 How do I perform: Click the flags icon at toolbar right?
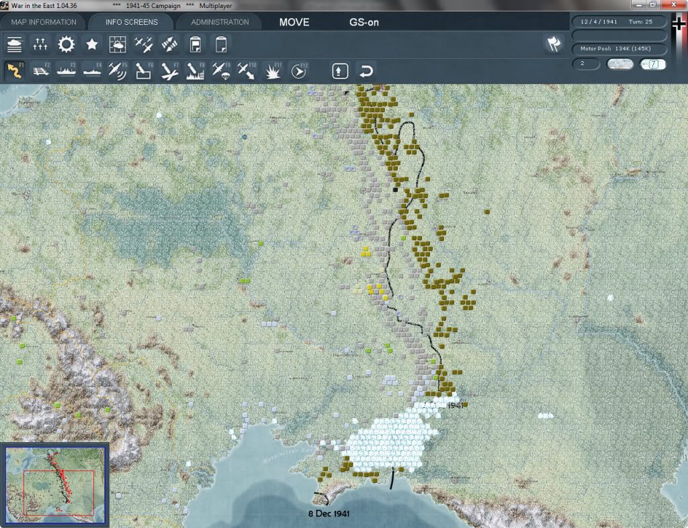tap(554, 44)
